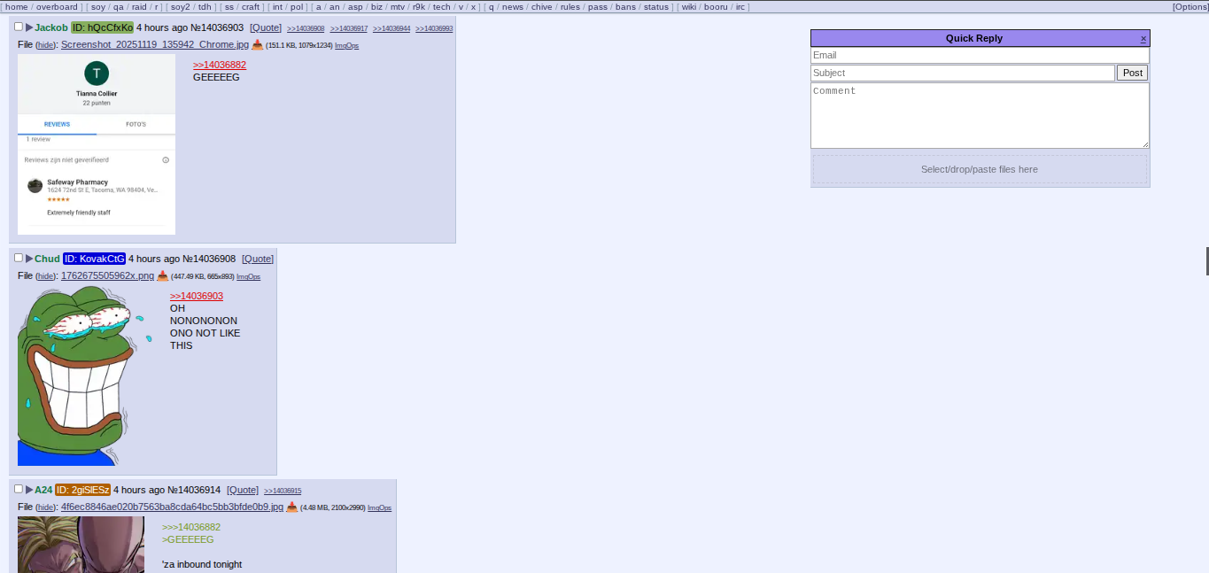
Task: Open the wiki link
Action: (689, 7)
